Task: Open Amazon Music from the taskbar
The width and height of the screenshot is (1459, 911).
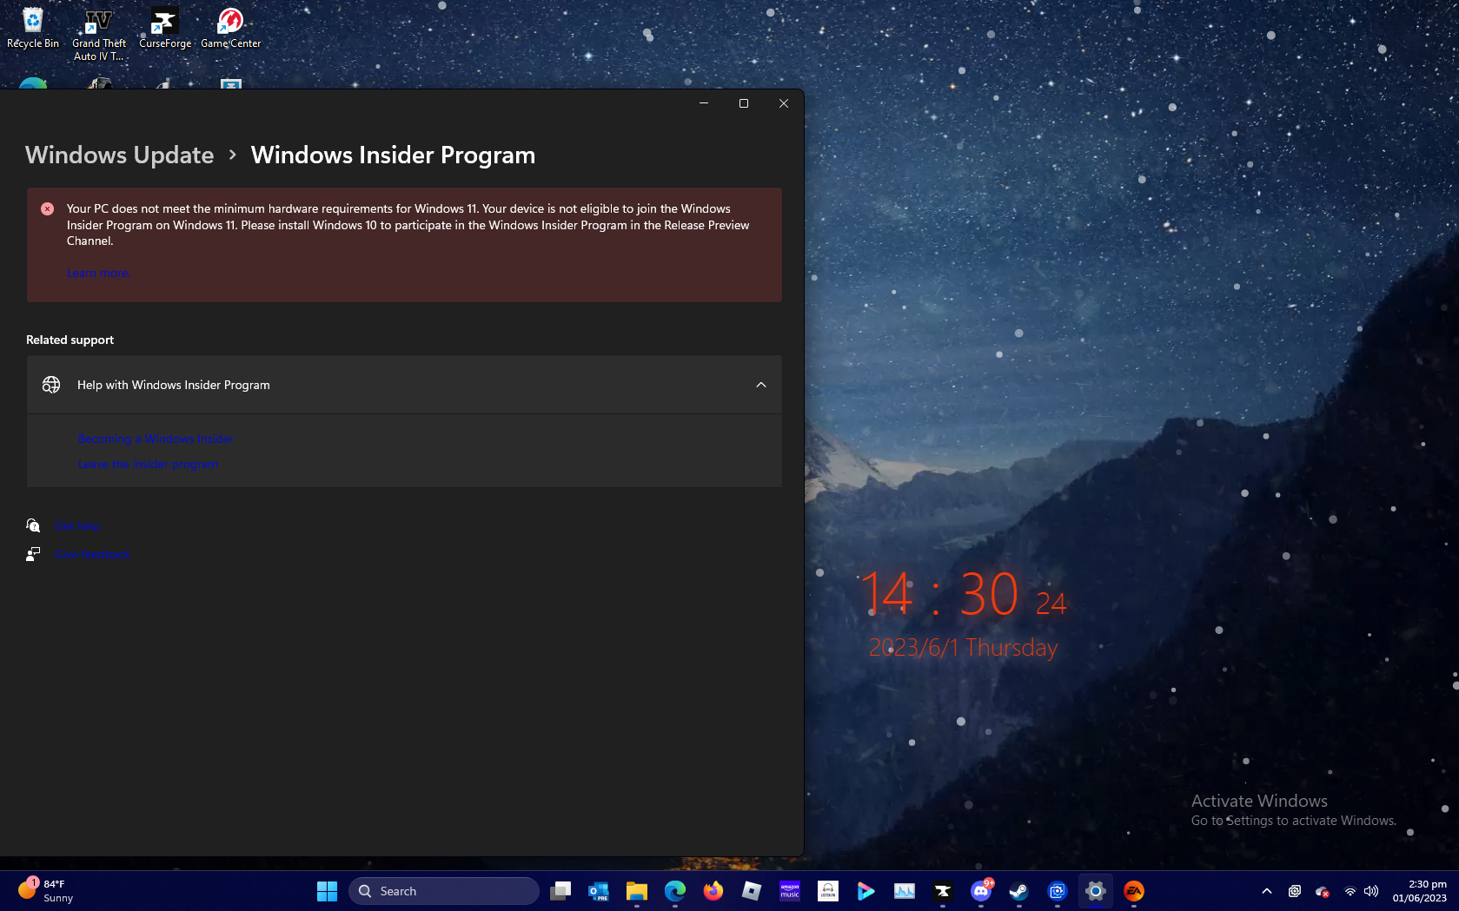Action: pyautogui.click(x=790, y=890)
